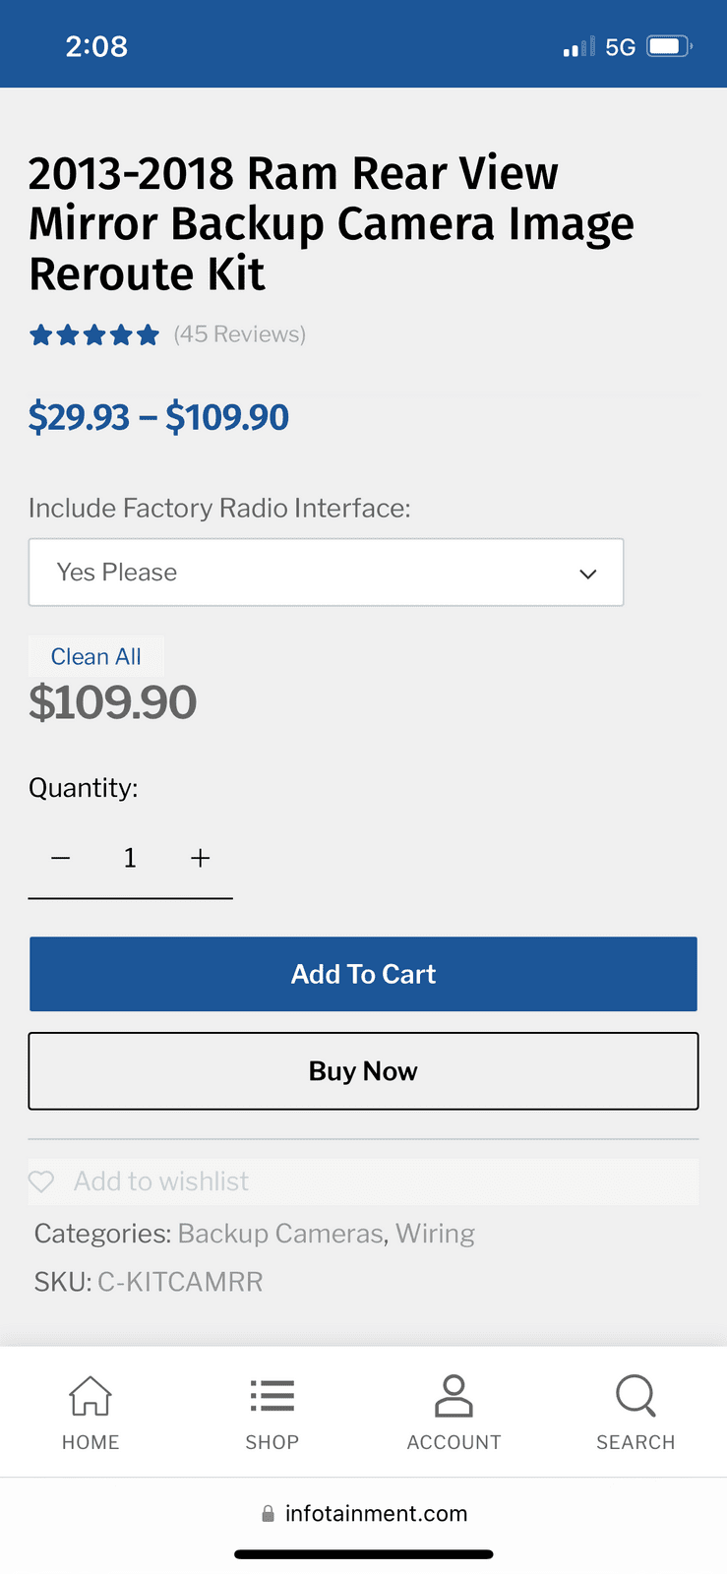Open the Wiring category link
Viewport: 727px width, 1574px height.
(436, 1234)
